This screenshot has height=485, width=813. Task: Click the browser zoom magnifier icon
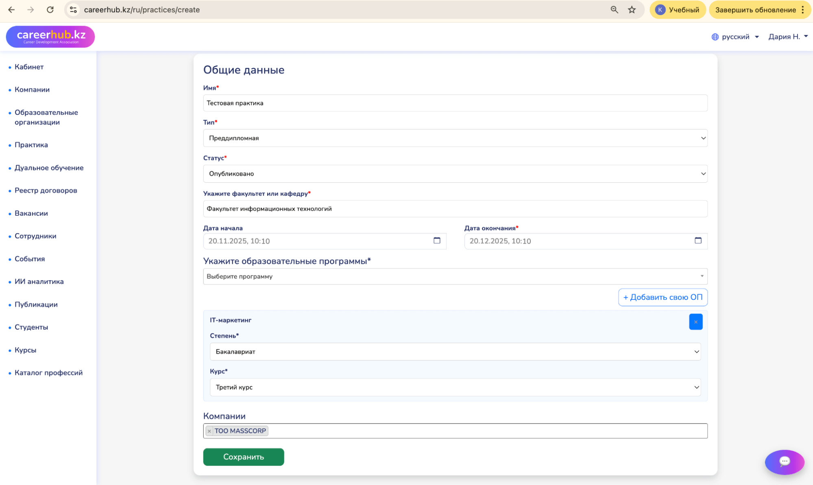pos(614,10)
